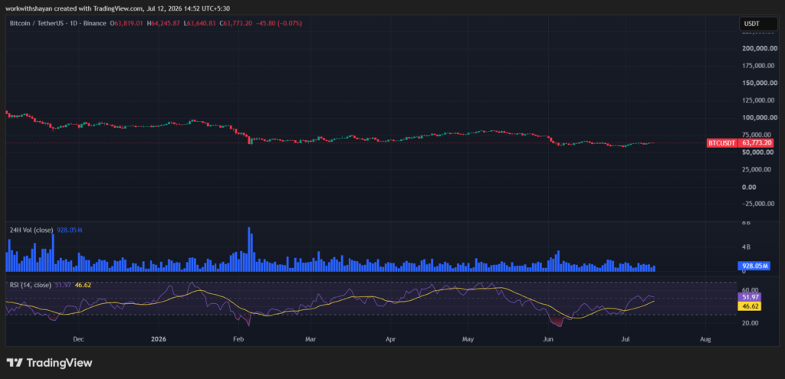Click the 24H Vol (close) indicator label

pyautogui.click(x=32, y=230)
